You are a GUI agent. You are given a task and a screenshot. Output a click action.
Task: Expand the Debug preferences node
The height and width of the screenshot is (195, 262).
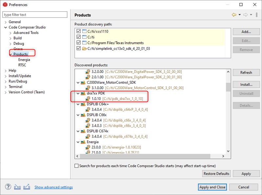(x=10, y=44)
